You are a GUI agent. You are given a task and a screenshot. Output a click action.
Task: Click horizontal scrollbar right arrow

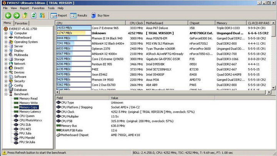(x=269, y=92)
